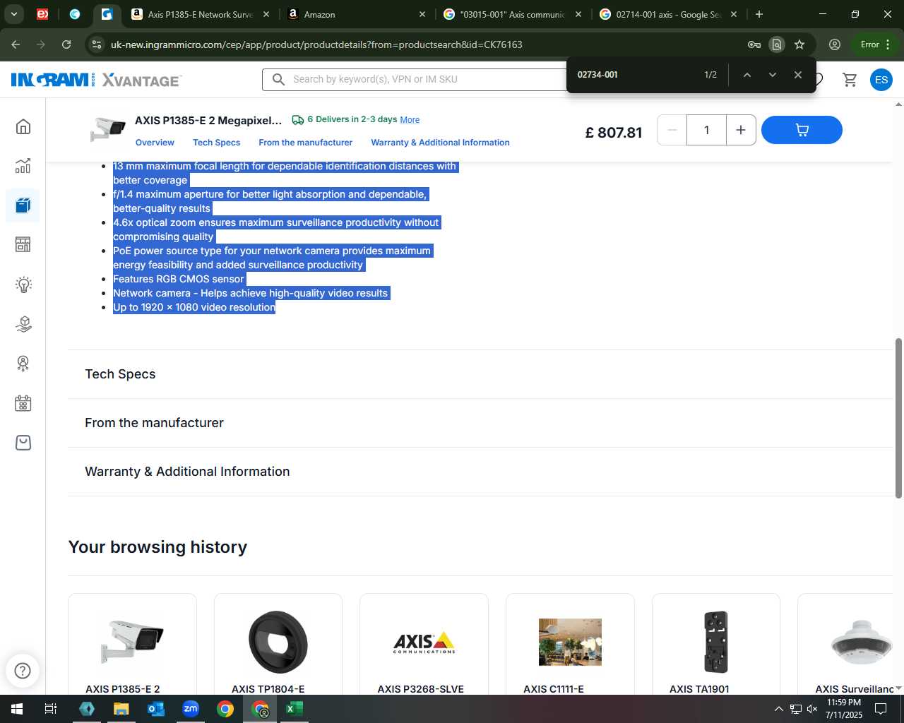Image resolution: width=904 pixels, height=723 pixels.
Task: Go back to previous page
Action: point(16,44)
